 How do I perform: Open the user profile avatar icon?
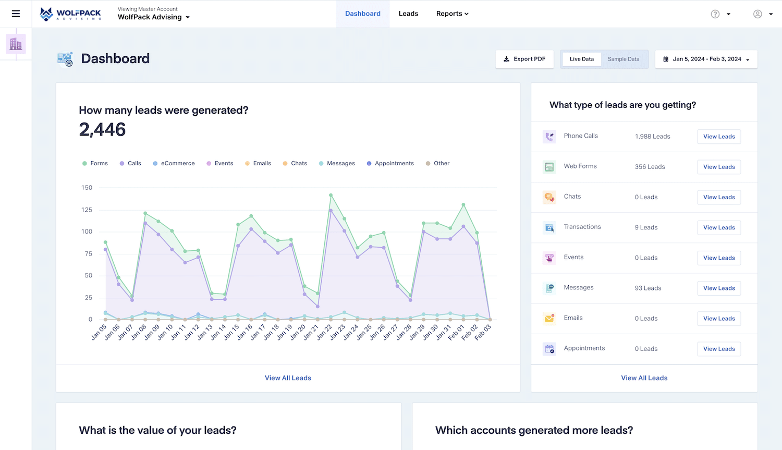757,14
